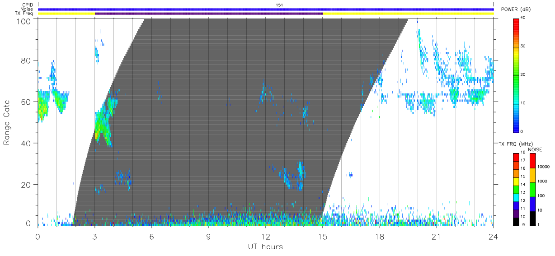Click the "UT hours" x-axis title
Viewport: 555px width, 256px height.
(x=265, y=247)
